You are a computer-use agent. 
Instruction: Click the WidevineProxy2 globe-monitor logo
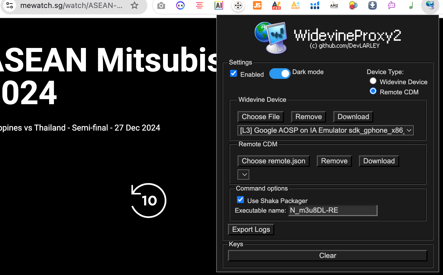(271, 38)
